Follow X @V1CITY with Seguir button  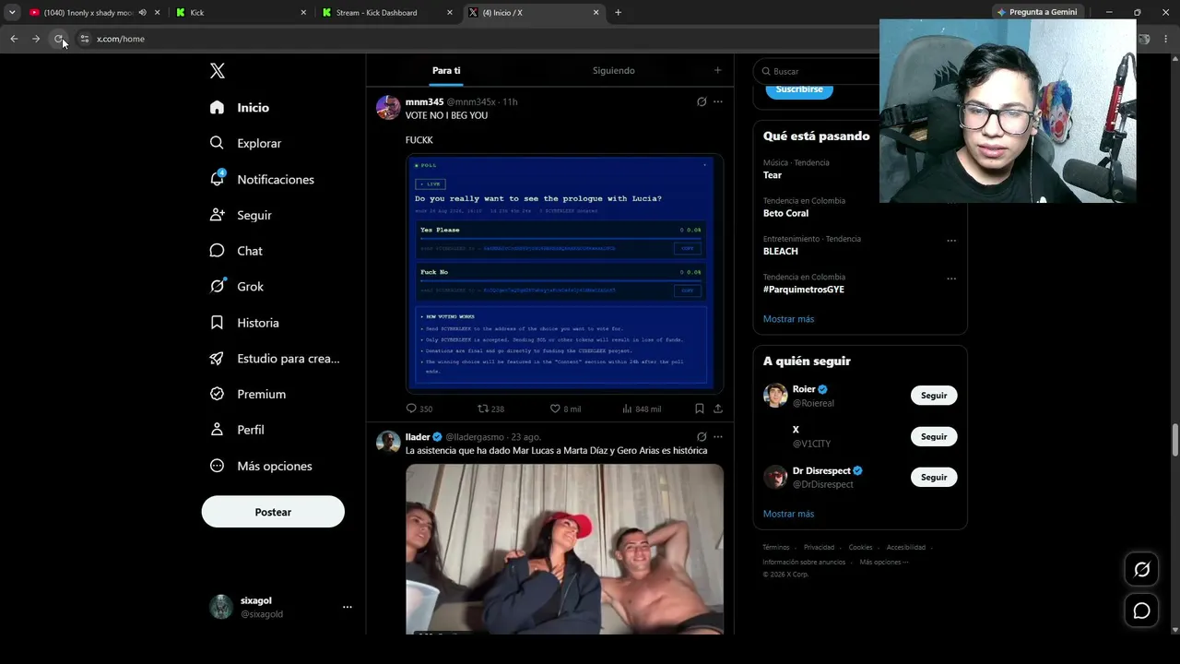coord(934,436)
